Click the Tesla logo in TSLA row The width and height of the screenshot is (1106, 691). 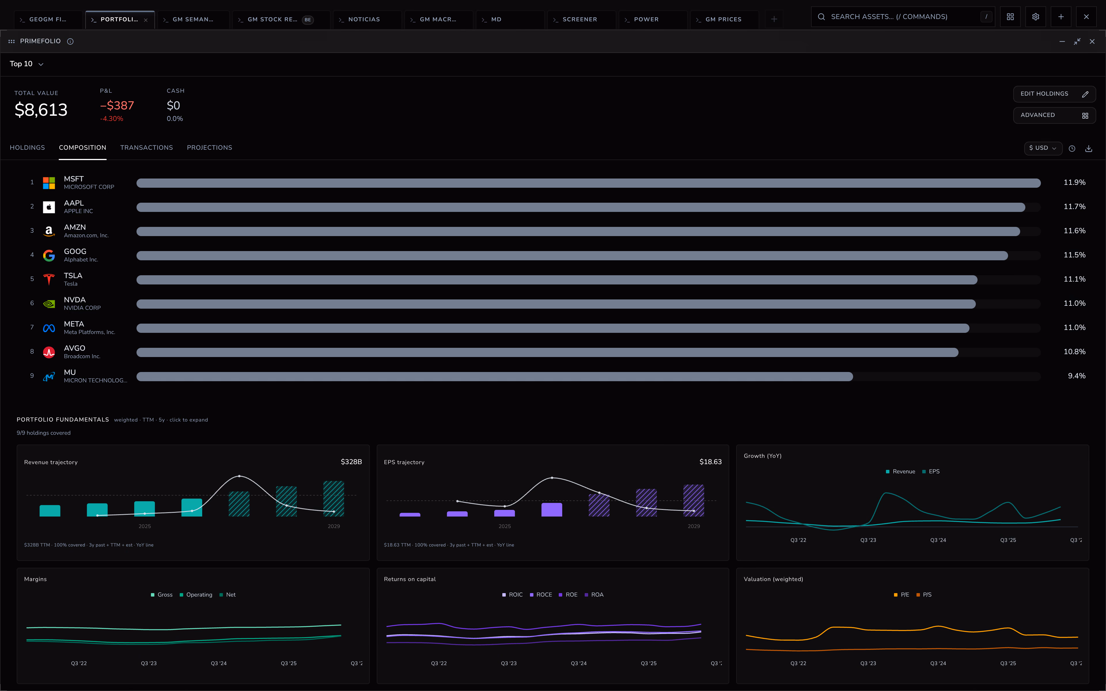[49, 279]
